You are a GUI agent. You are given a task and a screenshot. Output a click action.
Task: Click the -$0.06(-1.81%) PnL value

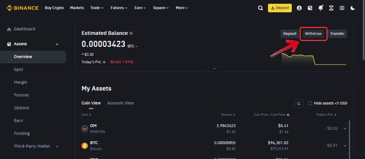(121, 62)
